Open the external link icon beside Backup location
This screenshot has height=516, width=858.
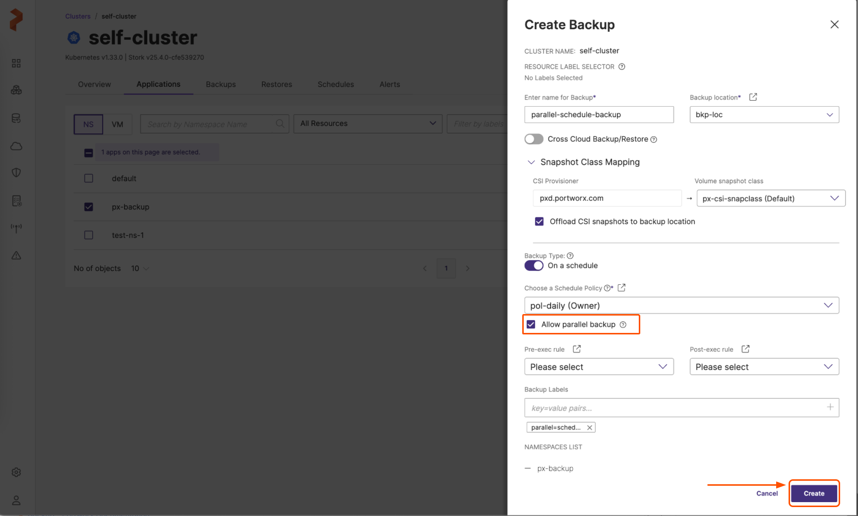[x=753, y=97]
